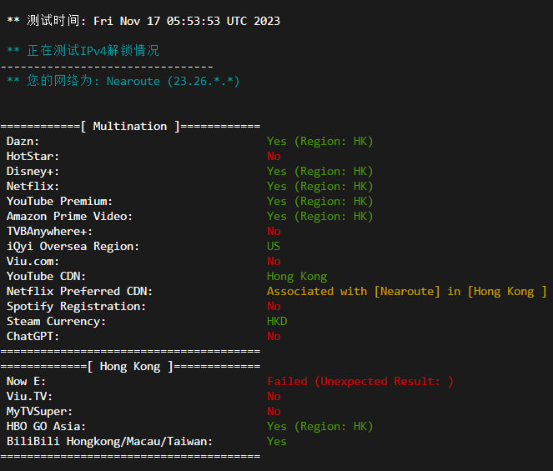Screen dimensions: 553x471
Task: Click the BiliBili Hongkong/Macau/Taiwan label
Action: (109, 441)
